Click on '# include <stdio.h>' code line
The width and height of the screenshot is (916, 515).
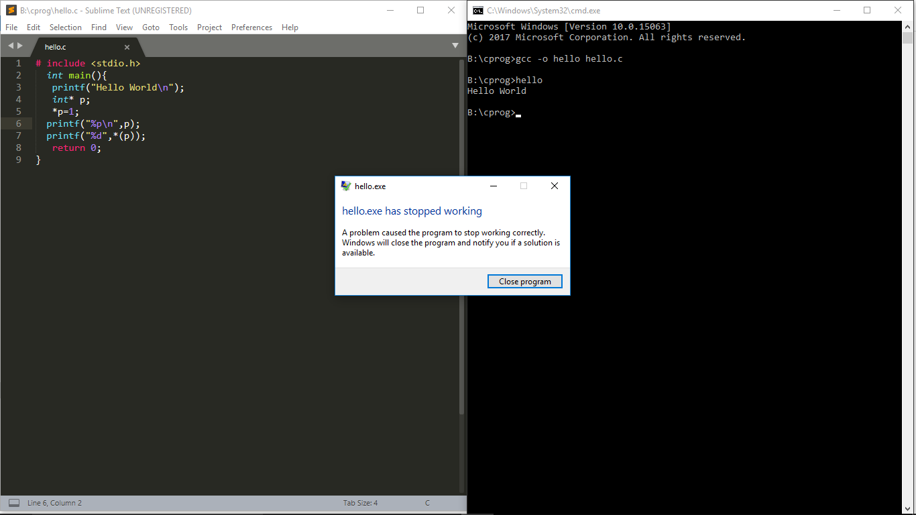(x=88, y=63)
